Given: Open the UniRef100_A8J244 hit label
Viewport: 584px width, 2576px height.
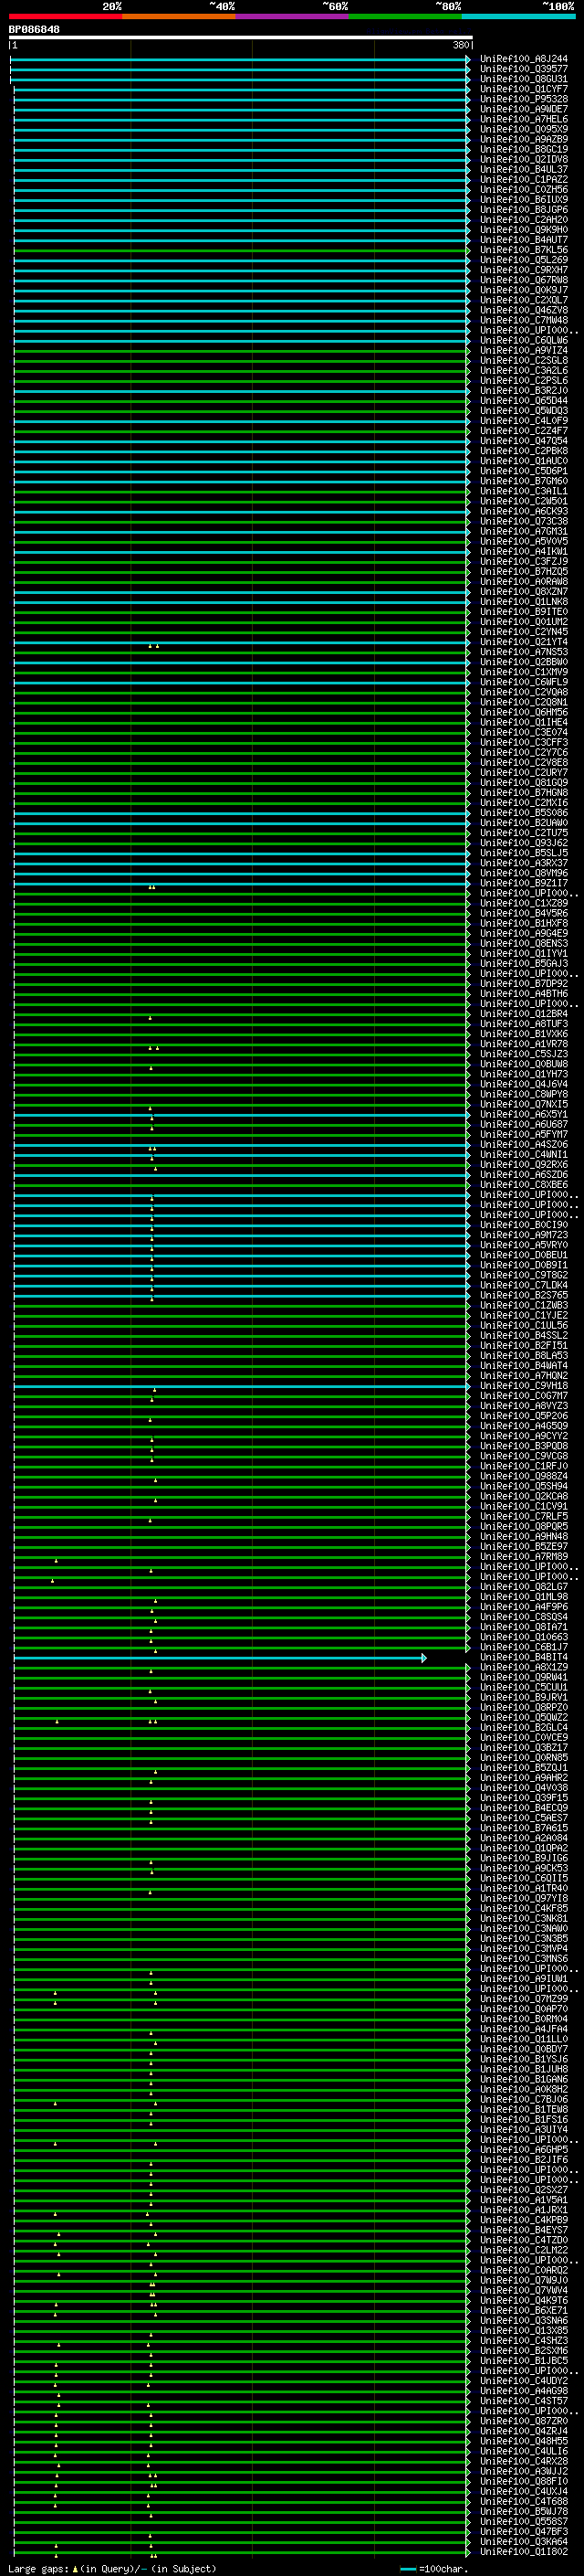Looking at the screenshot, I should click(523, 59).
